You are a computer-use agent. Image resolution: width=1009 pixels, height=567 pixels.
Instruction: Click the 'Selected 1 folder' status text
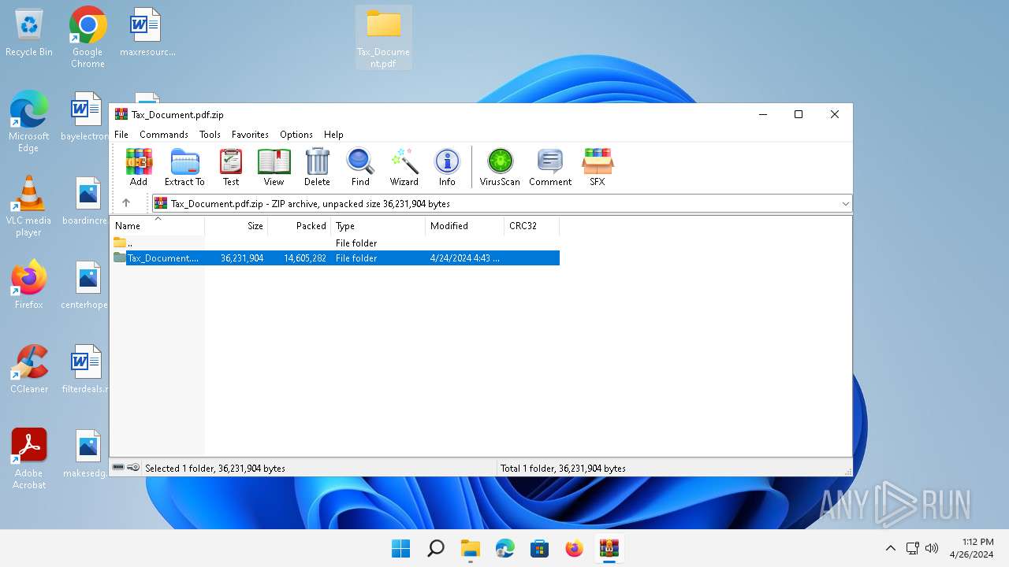215,469
